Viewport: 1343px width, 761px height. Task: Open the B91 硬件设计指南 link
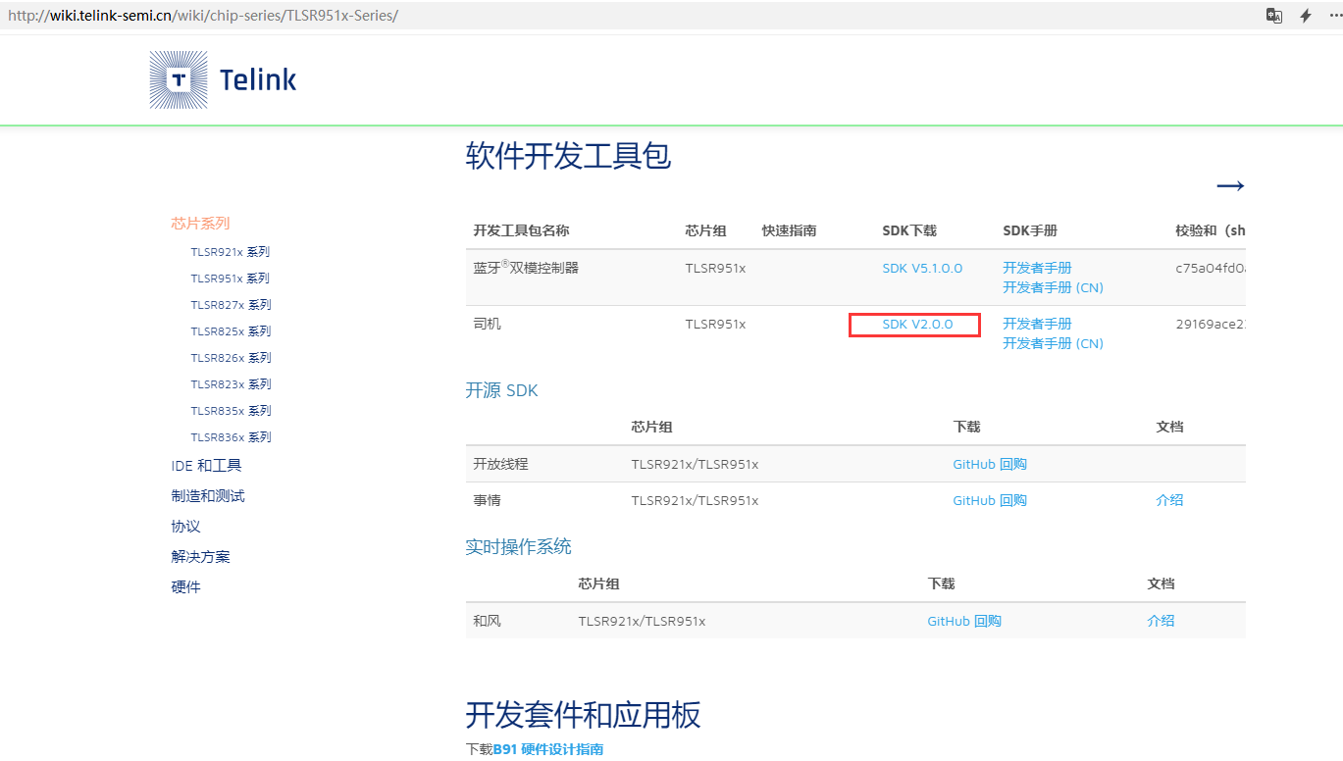point(548,749)
